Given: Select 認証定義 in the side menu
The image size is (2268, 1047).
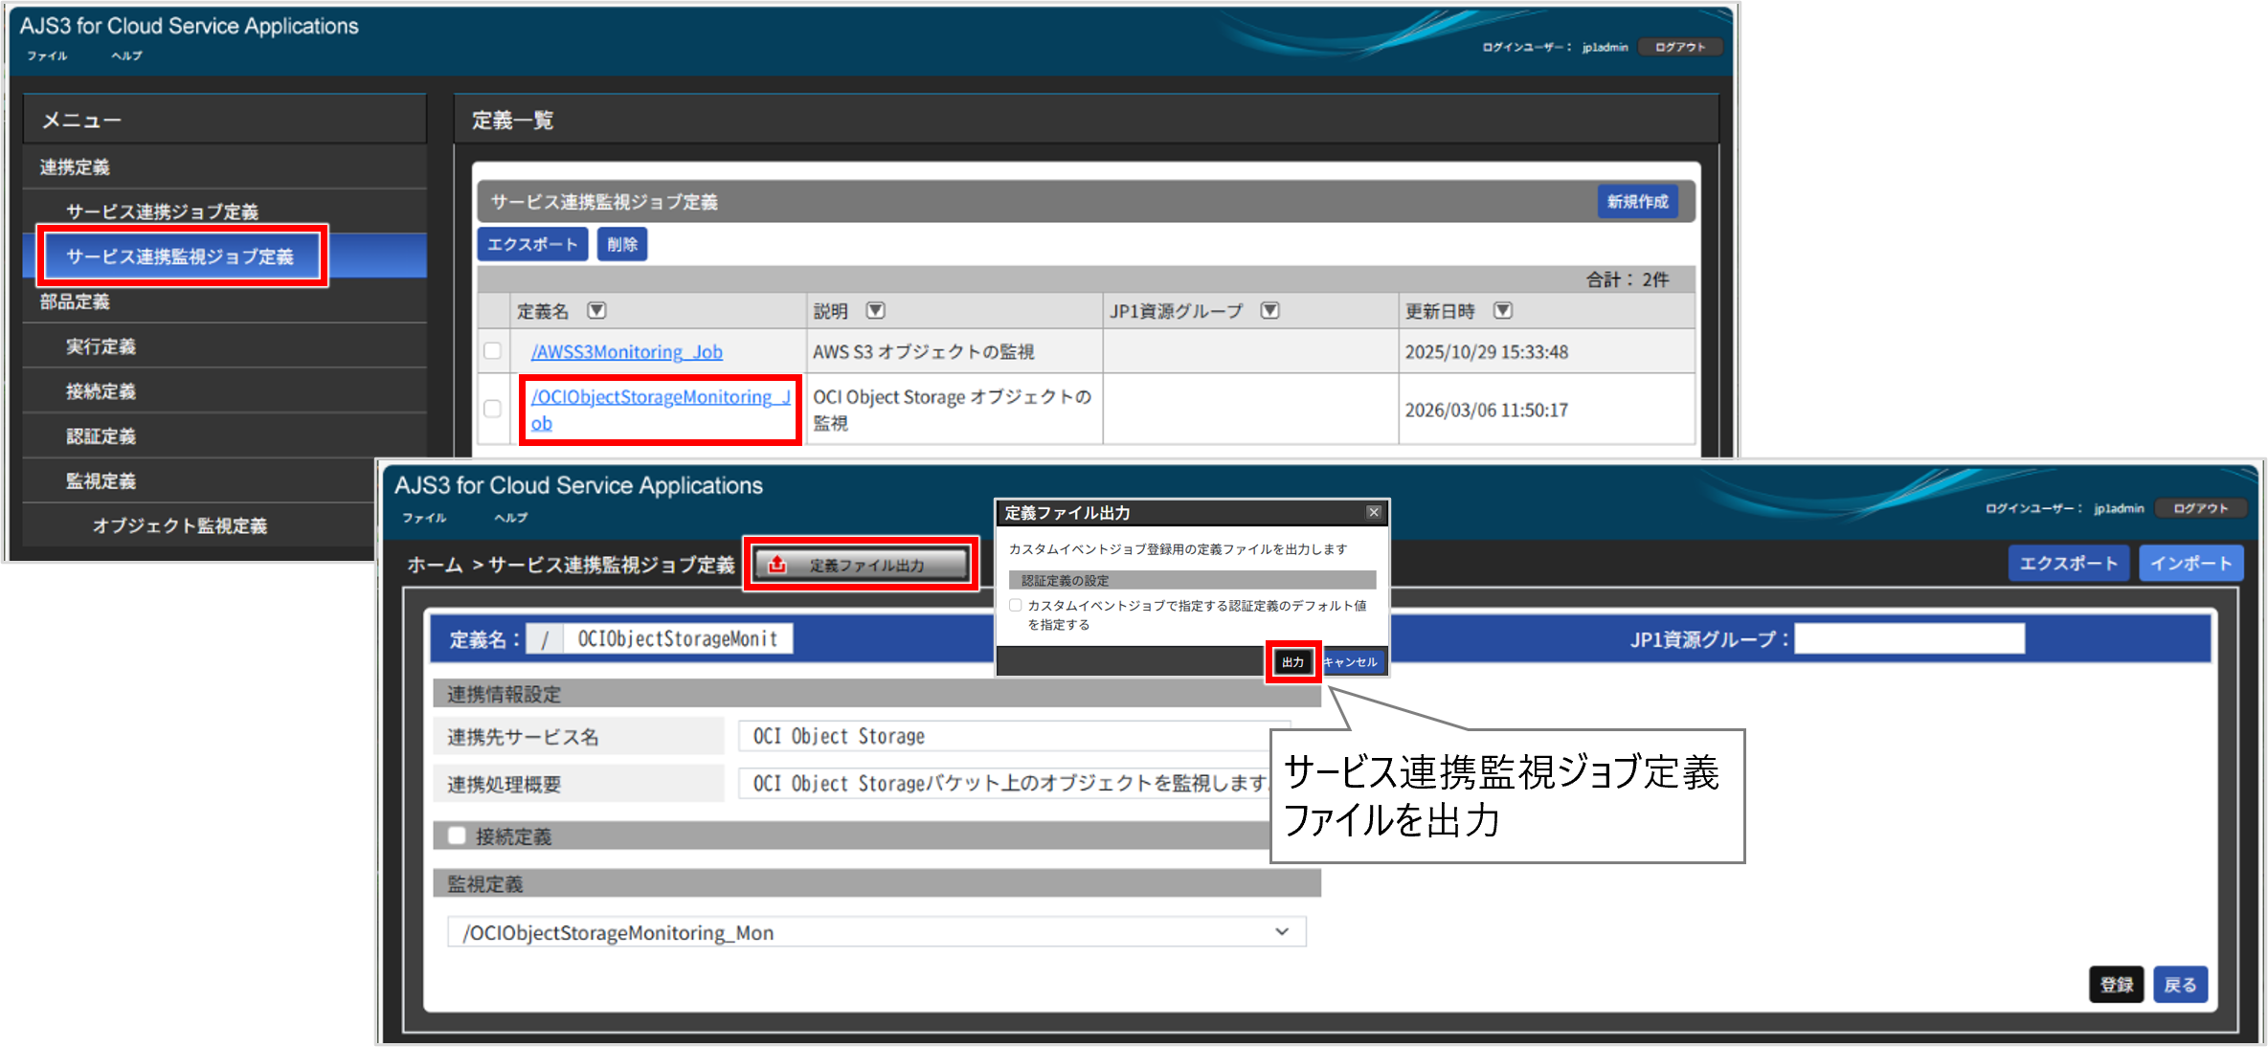Looking at the screenshot, I should click(225, 436).
